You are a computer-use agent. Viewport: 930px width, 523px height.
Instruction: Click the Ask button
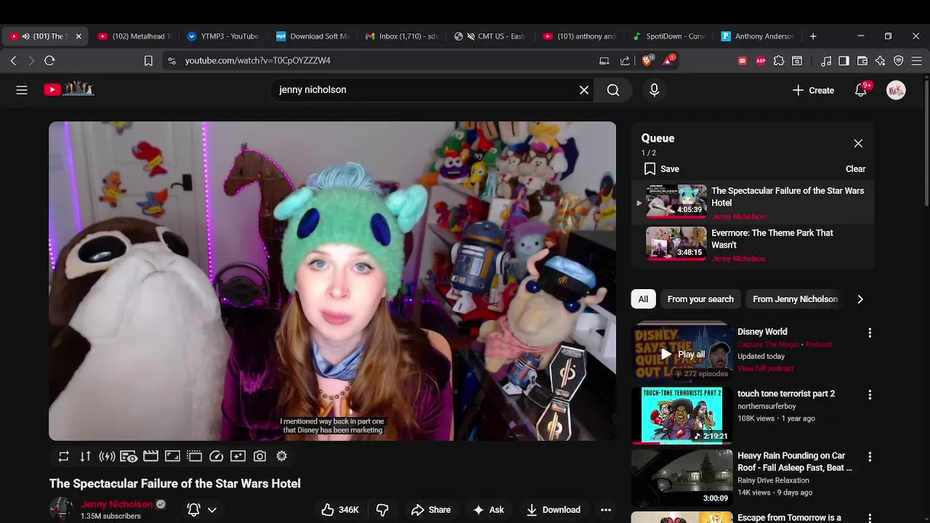[x=488, y=510]
